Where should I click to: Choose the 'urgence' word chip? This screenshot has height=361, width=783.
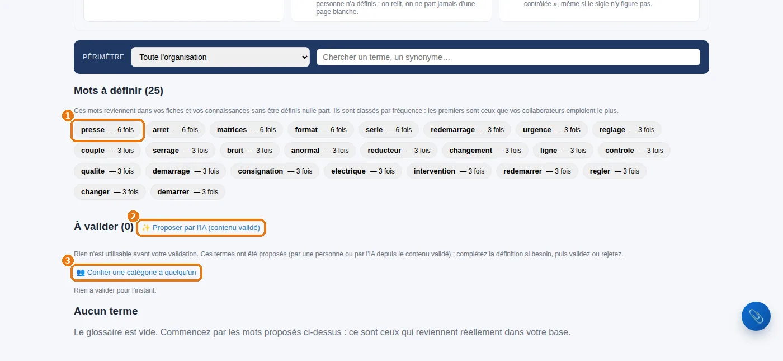pos(552,130)
